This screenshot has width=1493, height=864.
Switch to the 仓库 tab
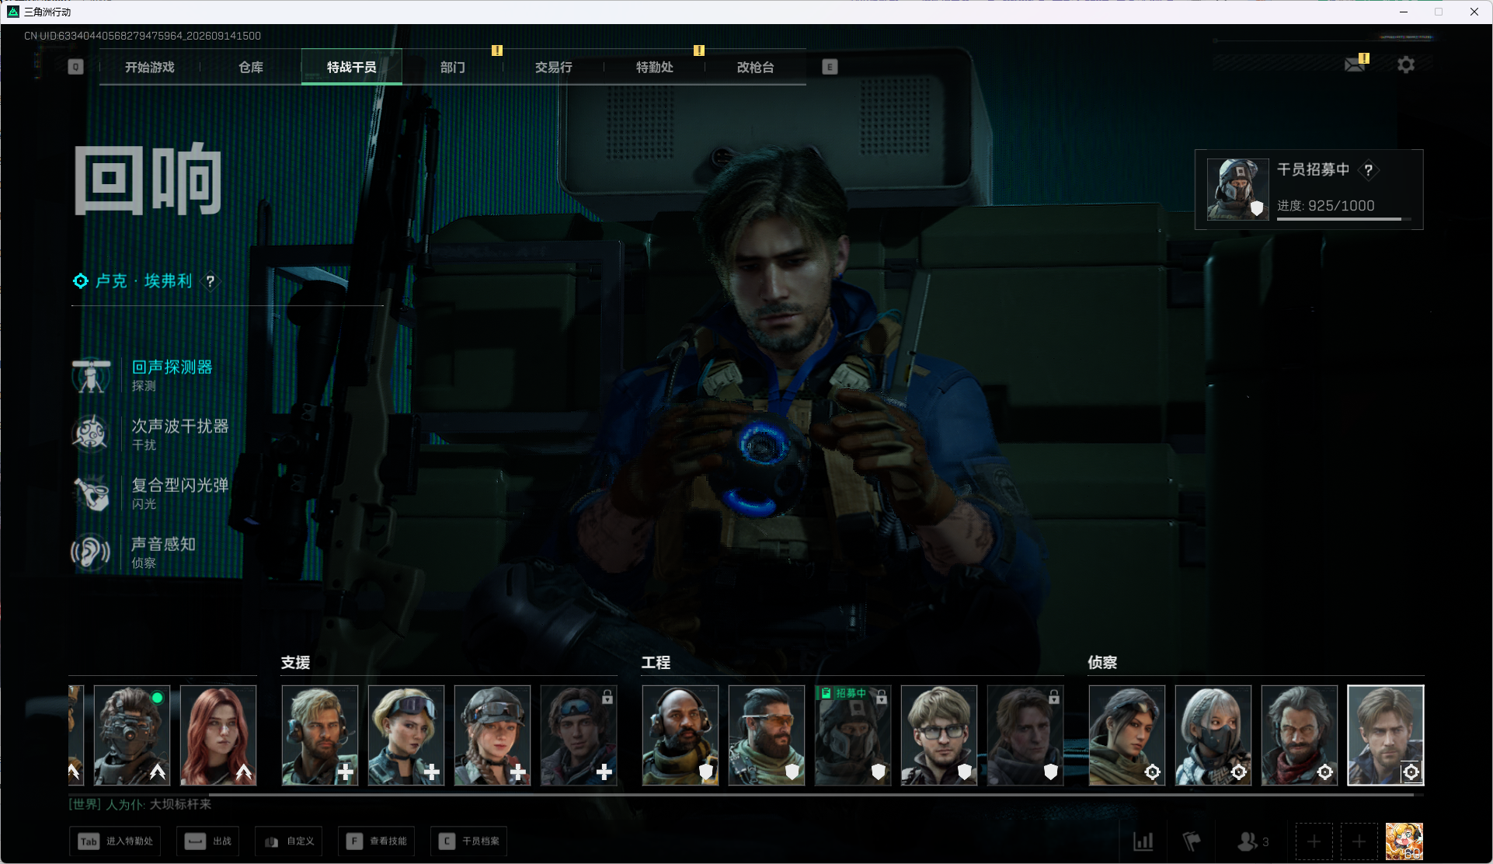point(251,67)
